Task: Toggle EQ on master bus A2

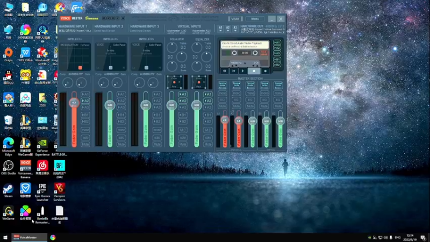Action: tap(236, 99)
